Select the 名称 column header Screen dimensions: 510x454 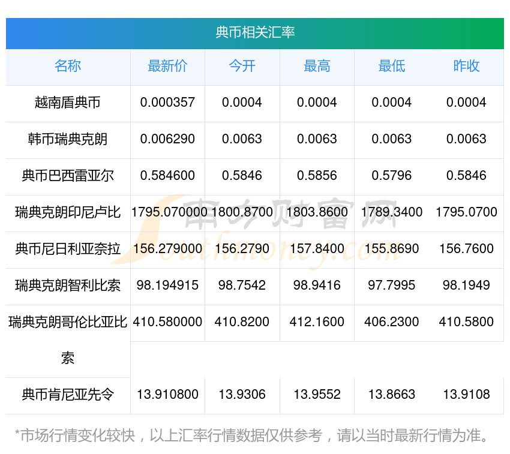[x=68, y=67]
